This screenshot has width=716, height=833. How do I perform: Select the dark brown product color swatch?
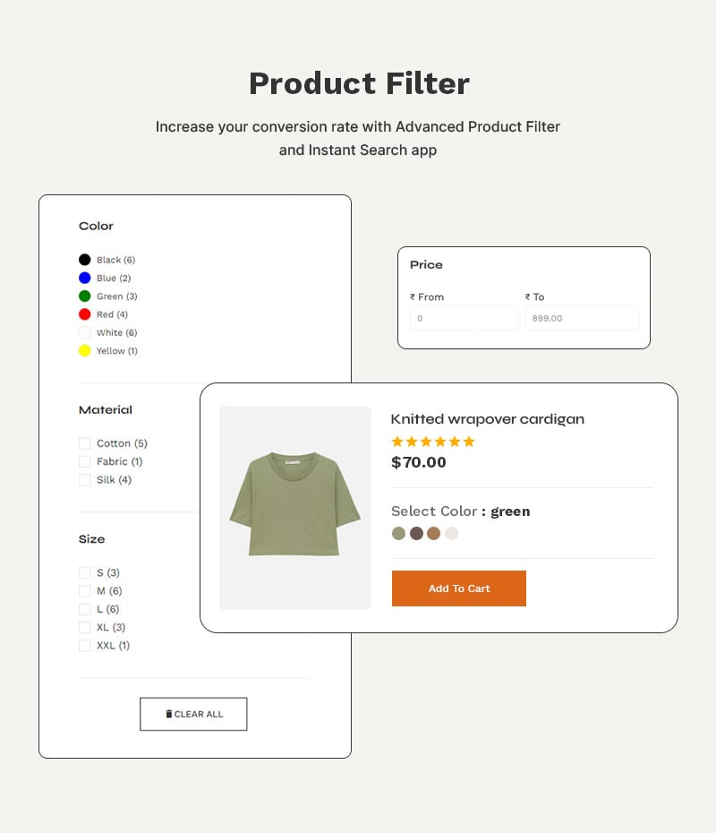pos(416,533)
